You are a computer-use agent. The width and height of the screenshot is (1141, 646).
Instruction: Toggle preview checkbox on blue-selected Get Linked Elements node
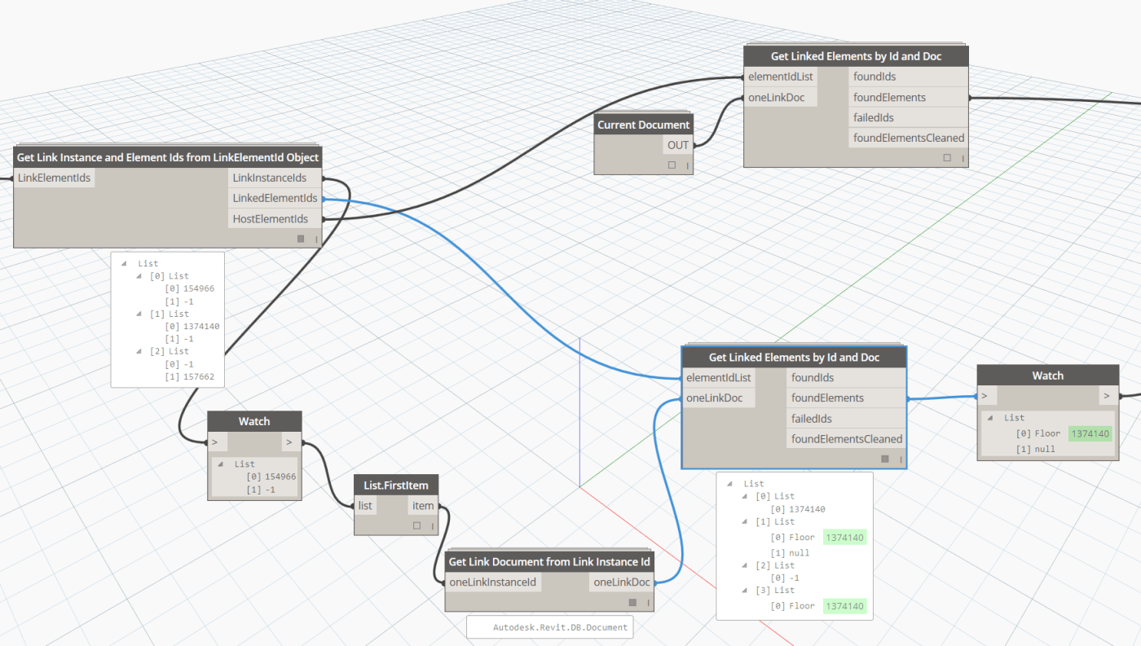[x=885, y=459]
